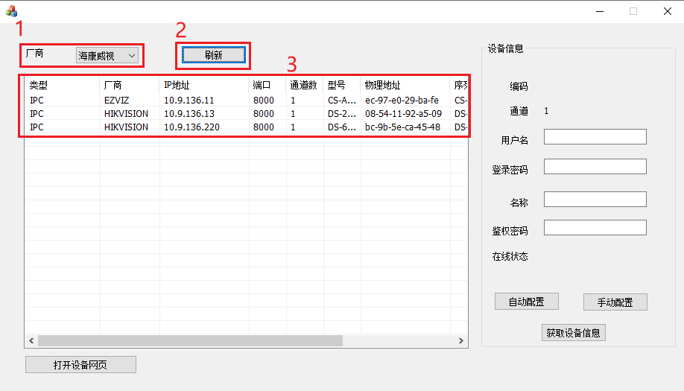Click the application icon in title bar
684x391 pixels.
pos(11,11)
